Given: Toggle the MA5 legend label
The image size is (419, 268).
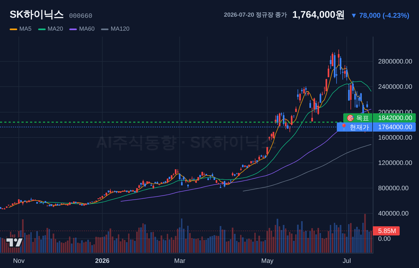Looking at the screenshot, I should point(25,29).
